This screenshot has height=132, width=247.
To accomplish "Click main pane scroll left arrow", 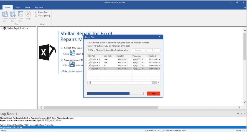I will click(x=41, y=107).
